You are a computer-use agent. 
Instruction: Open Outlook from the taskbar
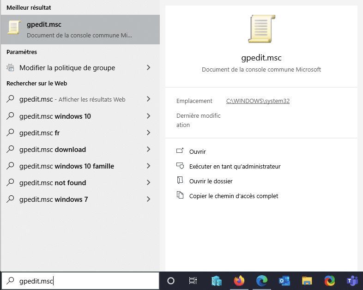284,280
